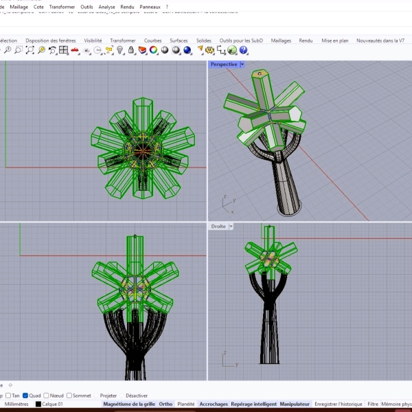Screen dimensions: 412x412
Task: Toggle Ortho mode in status bar
Action: [166, 404]
